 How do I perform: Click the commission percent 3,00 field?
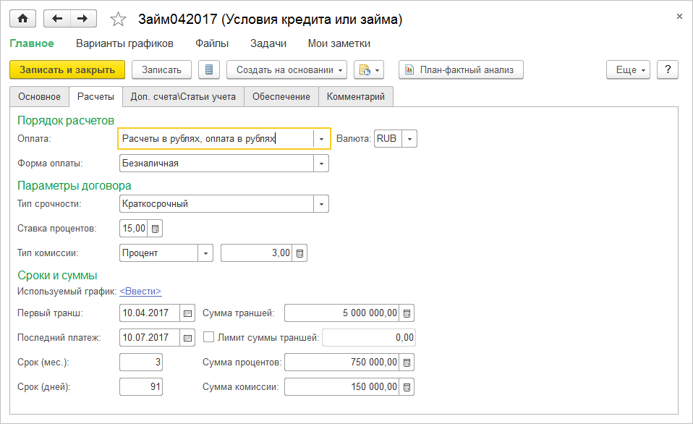[x=256, y=253]
